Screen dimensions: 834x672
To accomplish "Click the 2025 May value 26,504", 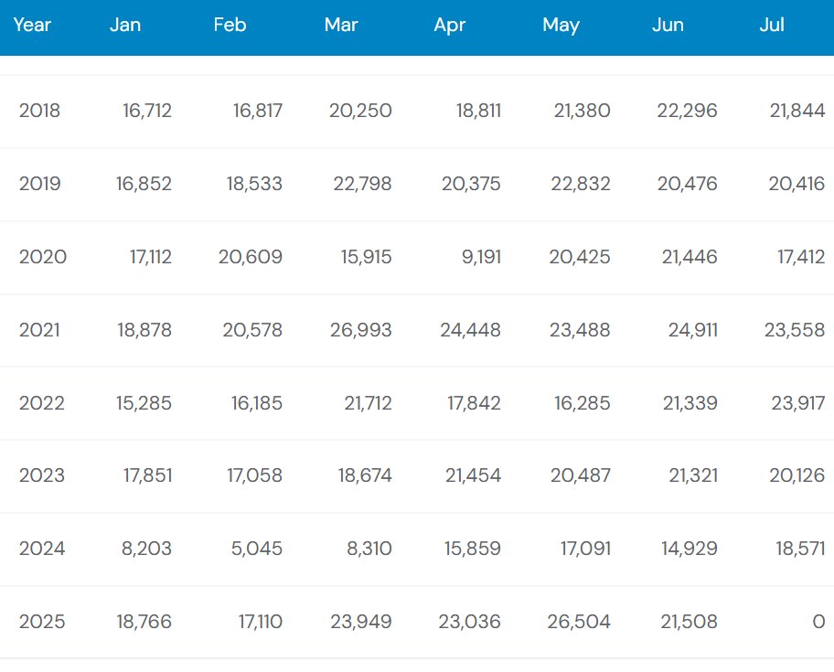I will [x=579, y=622].
